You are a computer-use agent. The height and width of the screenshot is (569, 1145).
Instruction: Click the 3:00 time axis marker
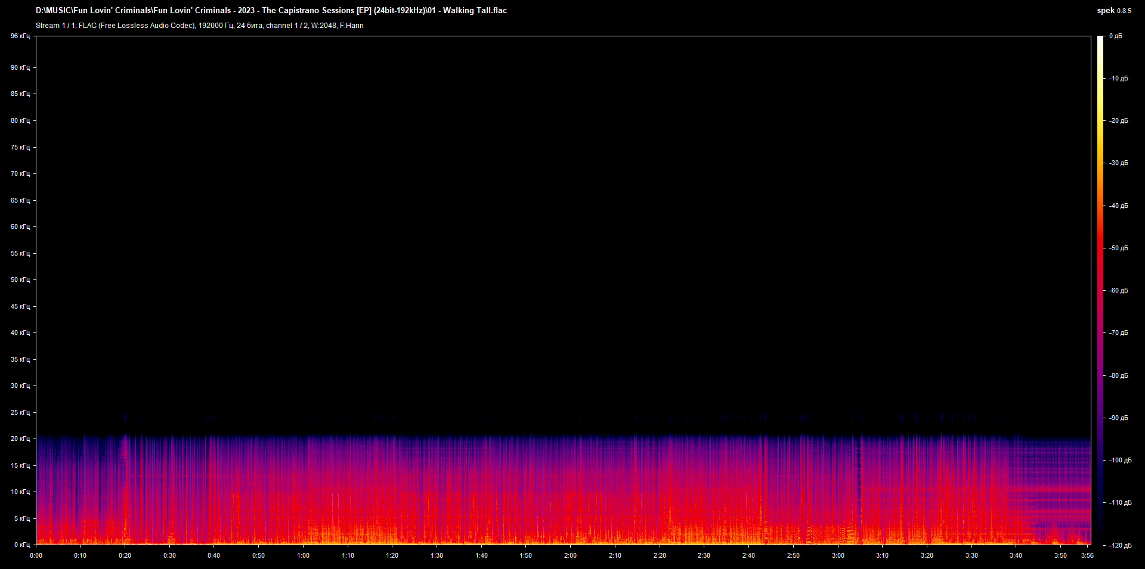tap(838, 555)
